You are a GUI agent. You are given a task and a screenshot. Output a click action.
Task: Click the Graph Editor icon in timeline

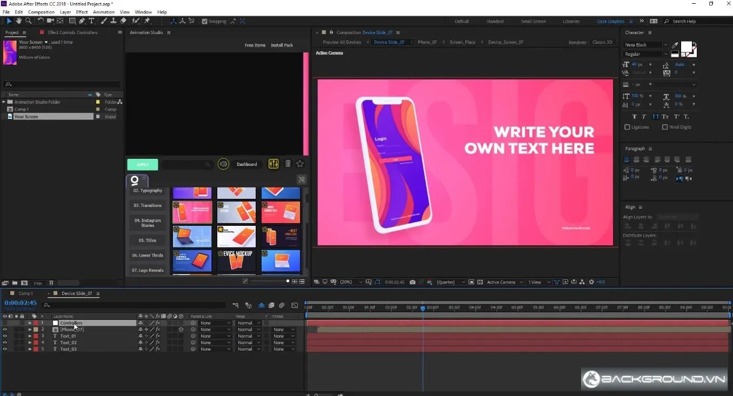[x=295, y=306]
